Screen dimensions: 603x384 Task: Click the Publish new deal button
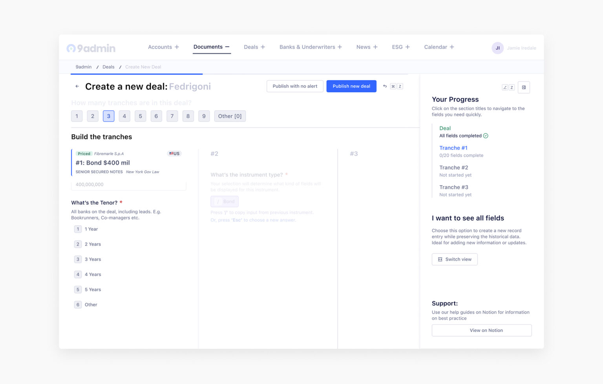[x=351, y=86]
